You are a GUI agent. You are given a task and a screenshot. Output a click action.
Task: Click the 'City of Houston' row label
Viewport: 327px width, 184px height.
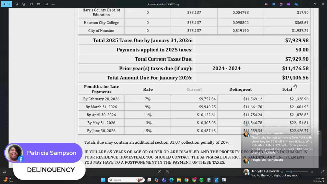pyautogui.click(x=101, y=31)
